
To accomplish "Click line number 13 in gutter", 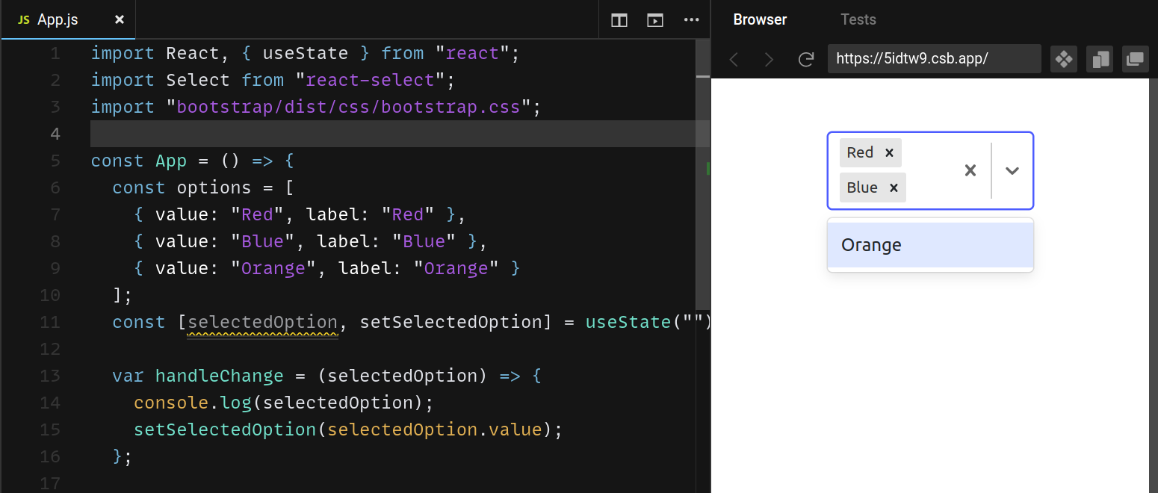I will click(51, 376).
